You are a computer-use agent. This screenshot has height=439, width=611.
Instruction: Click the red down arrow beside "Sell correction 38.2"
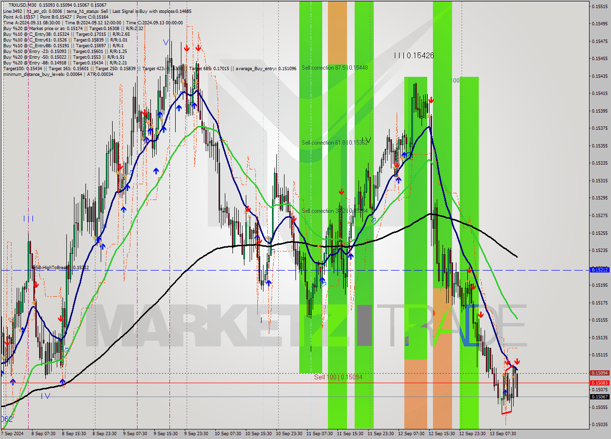click(342, 192)
